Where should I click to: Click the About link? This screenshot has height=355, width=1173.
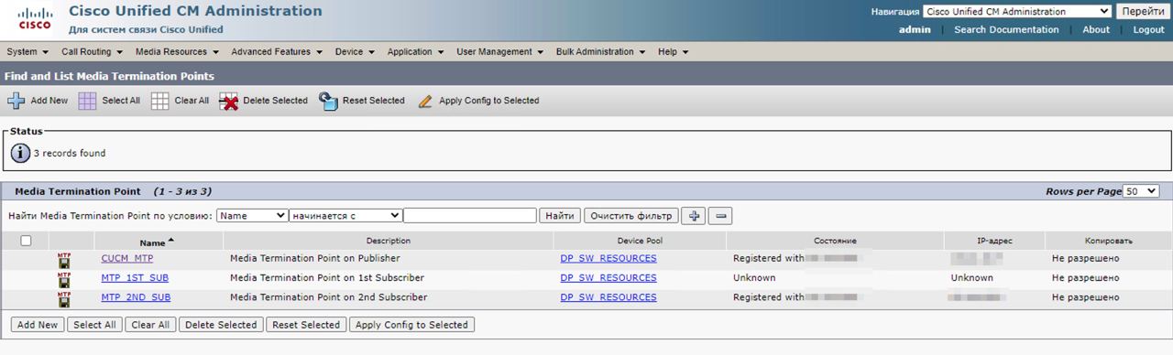point(1096,29)
